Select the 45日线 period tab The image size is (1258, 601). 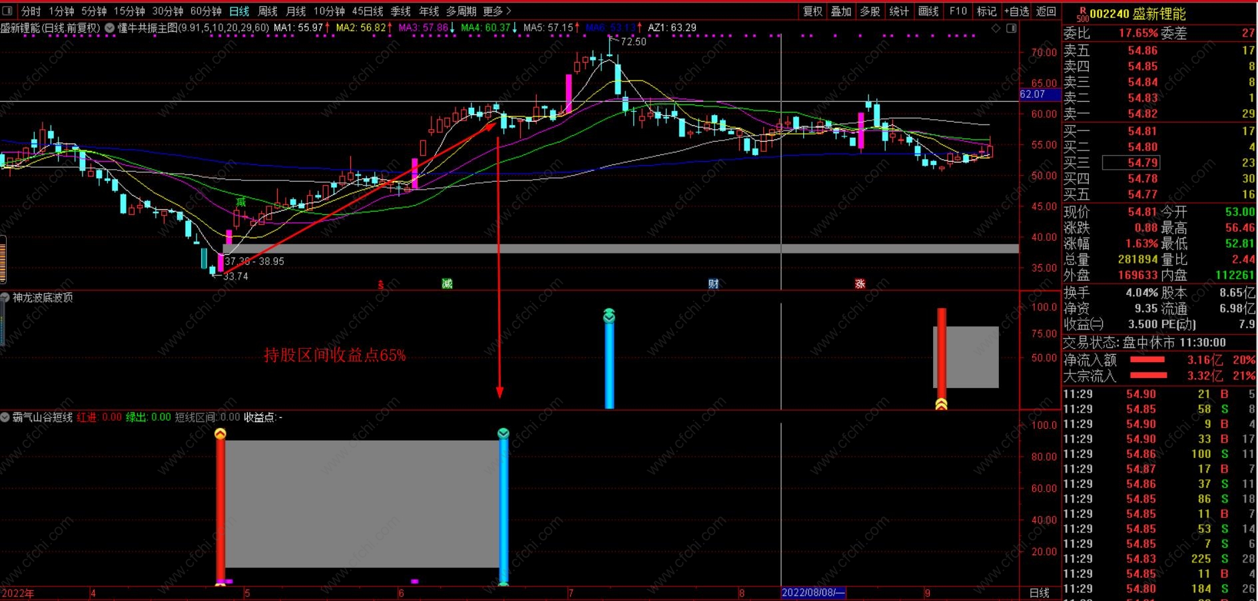point(368,11)
